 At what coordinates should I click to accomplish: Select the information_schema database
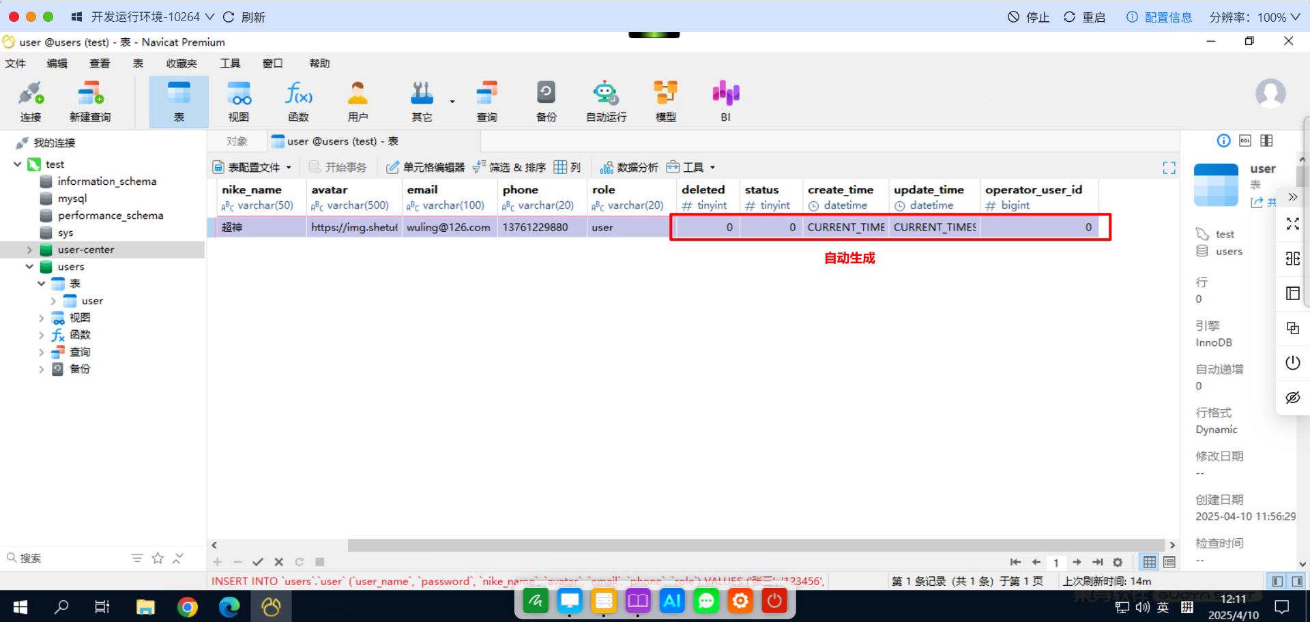point(107,181)
